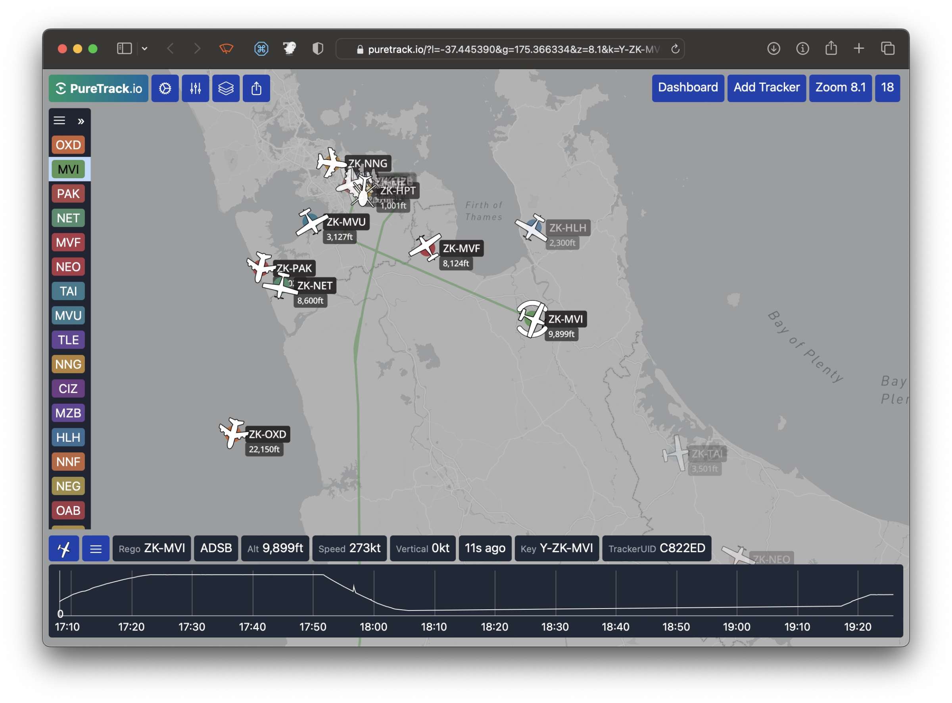952x703 pixels.
Task: Reload the page with refresh icon
Action: coord(675,49)
